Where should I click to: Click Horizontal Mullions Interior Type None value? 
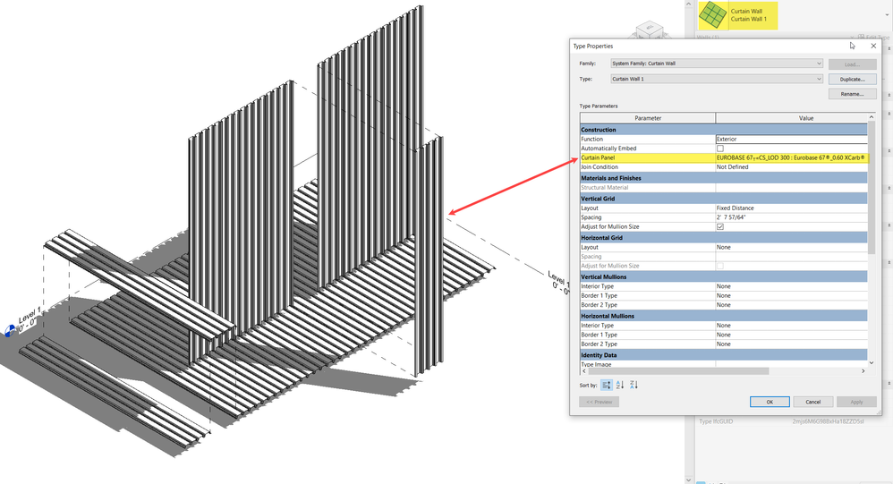(x=792, y=325)
